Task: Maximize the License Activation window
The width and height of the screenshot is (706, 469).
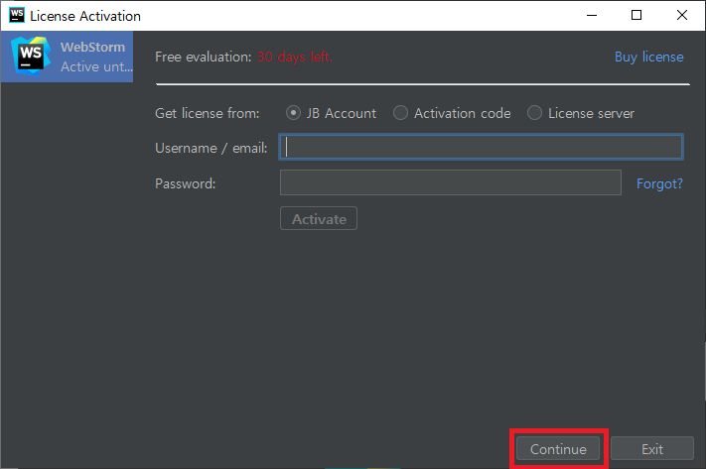Action: pos(636,15)
